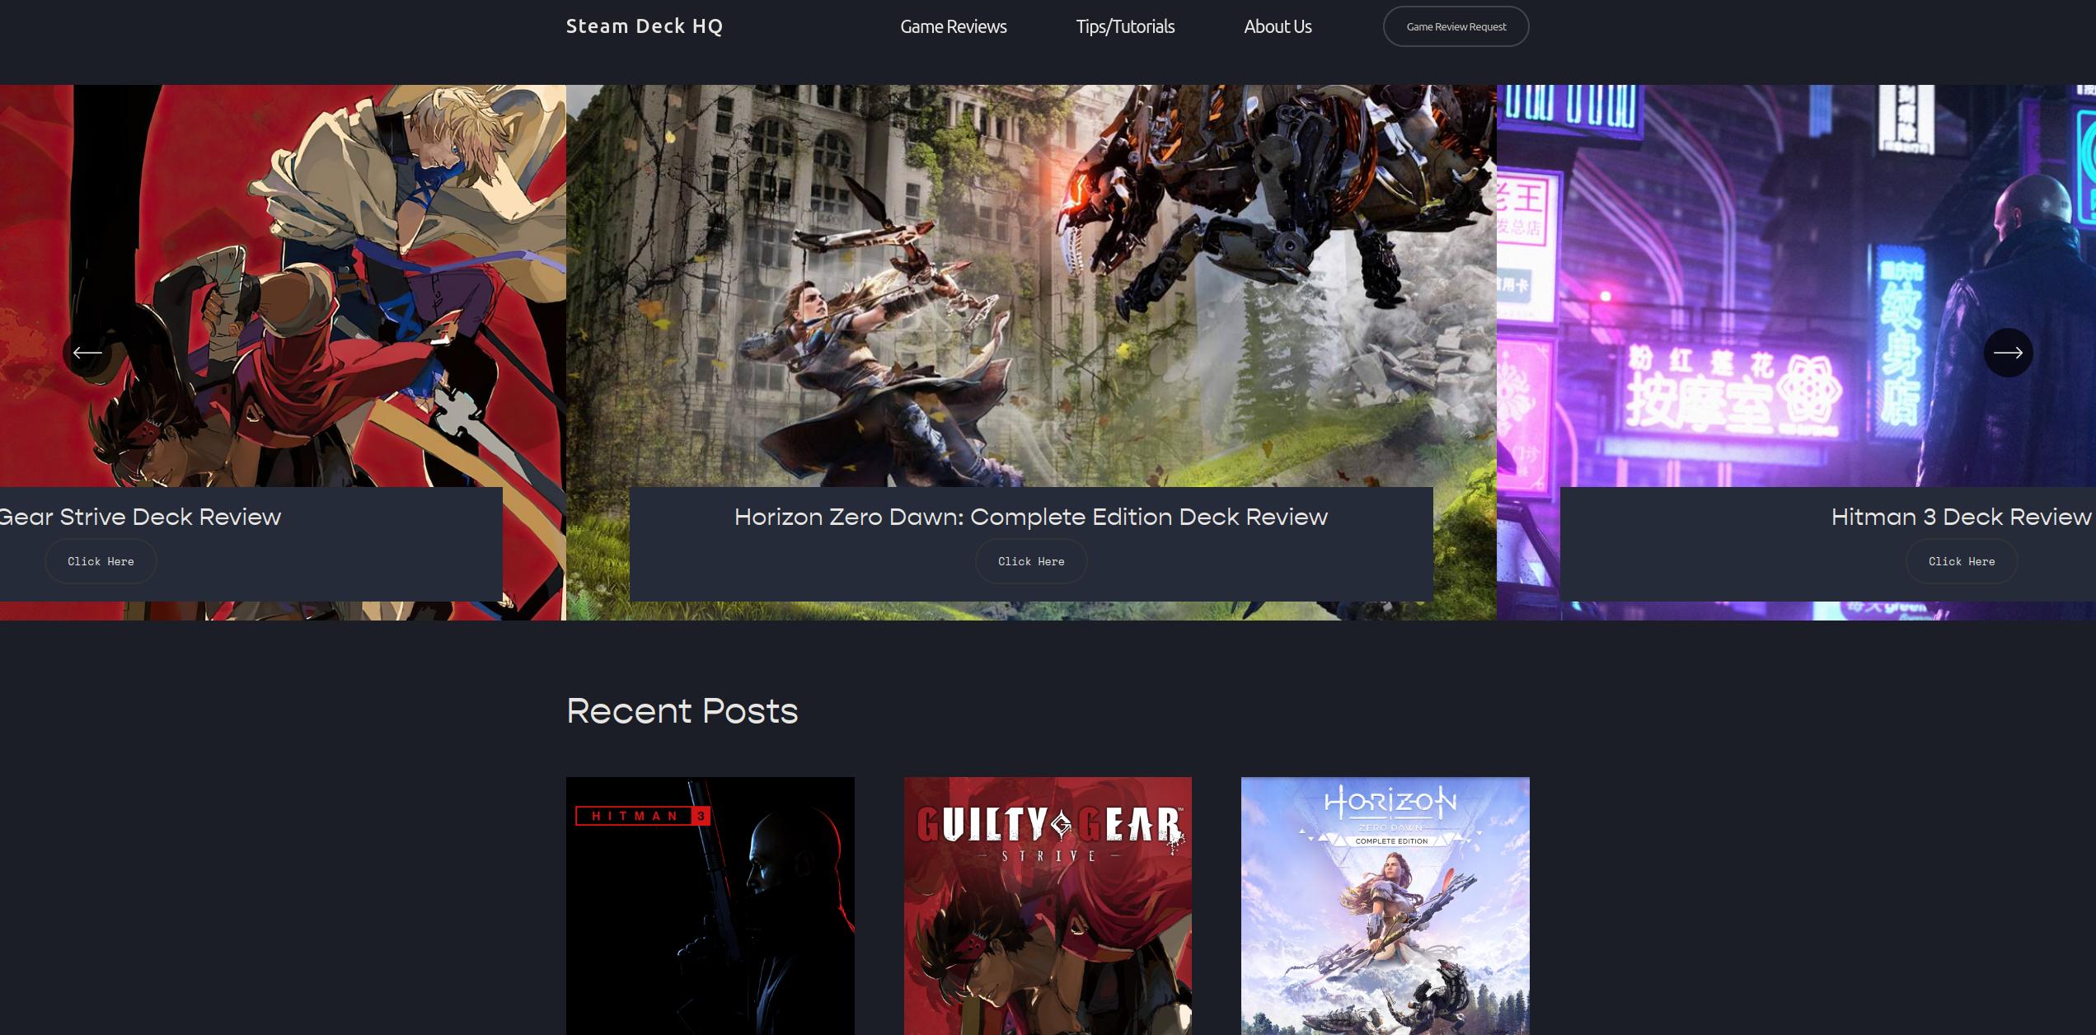Image resolution: width=2096 pixels, height=1035 pixels.
Task: Click Game Review Request button
Action: [x=1456, y=26]
